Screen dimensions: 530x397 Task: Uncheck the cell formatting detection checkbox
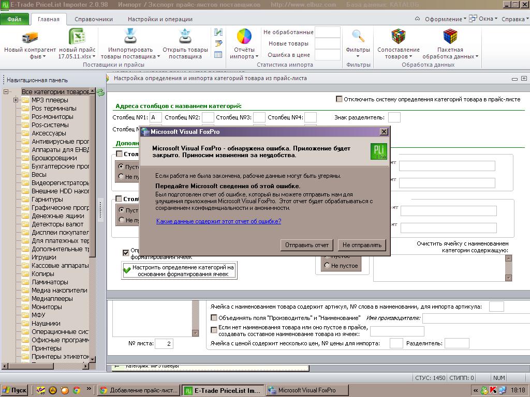(x=126, y=252)
